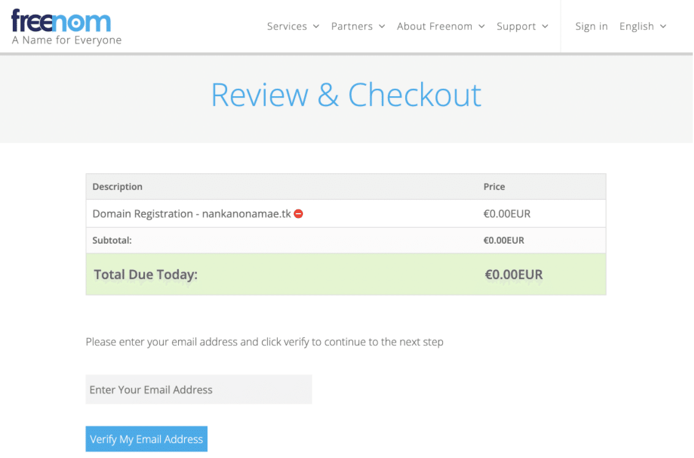Click the Review & Checkout heading
694x458 pixels.
click(x=346, y=95)
